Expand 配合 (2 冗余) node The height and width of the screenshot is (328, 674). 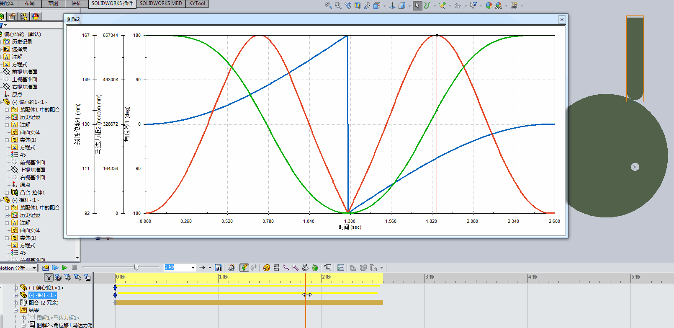coord(16,303)
